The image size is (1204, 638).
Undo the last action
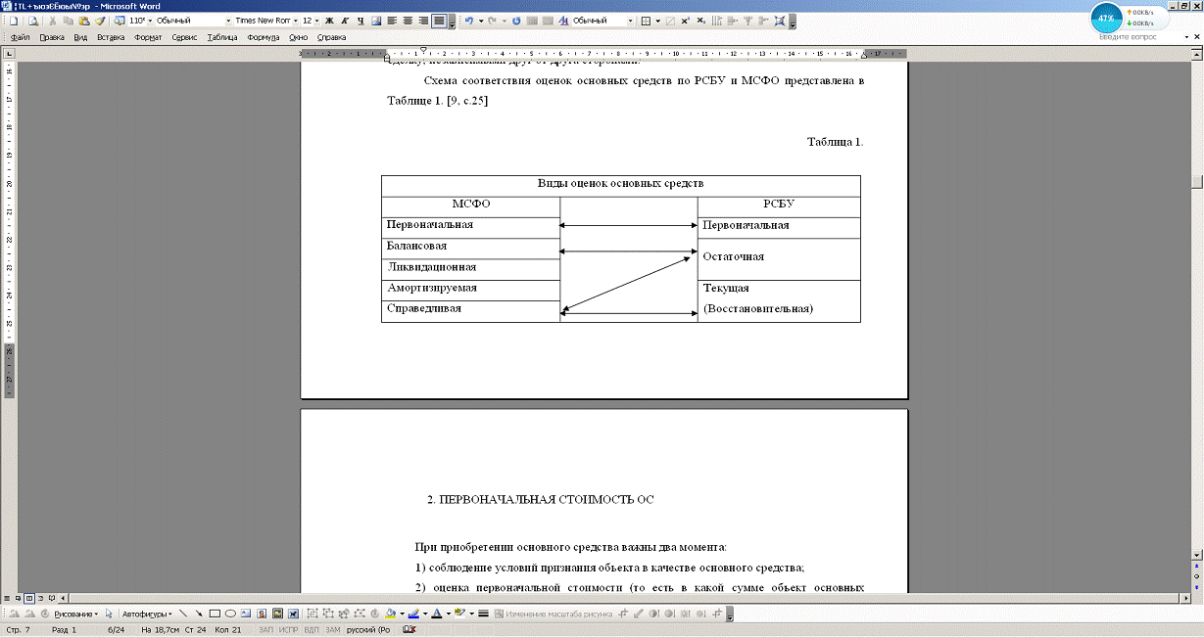click(x=468, y=20)
